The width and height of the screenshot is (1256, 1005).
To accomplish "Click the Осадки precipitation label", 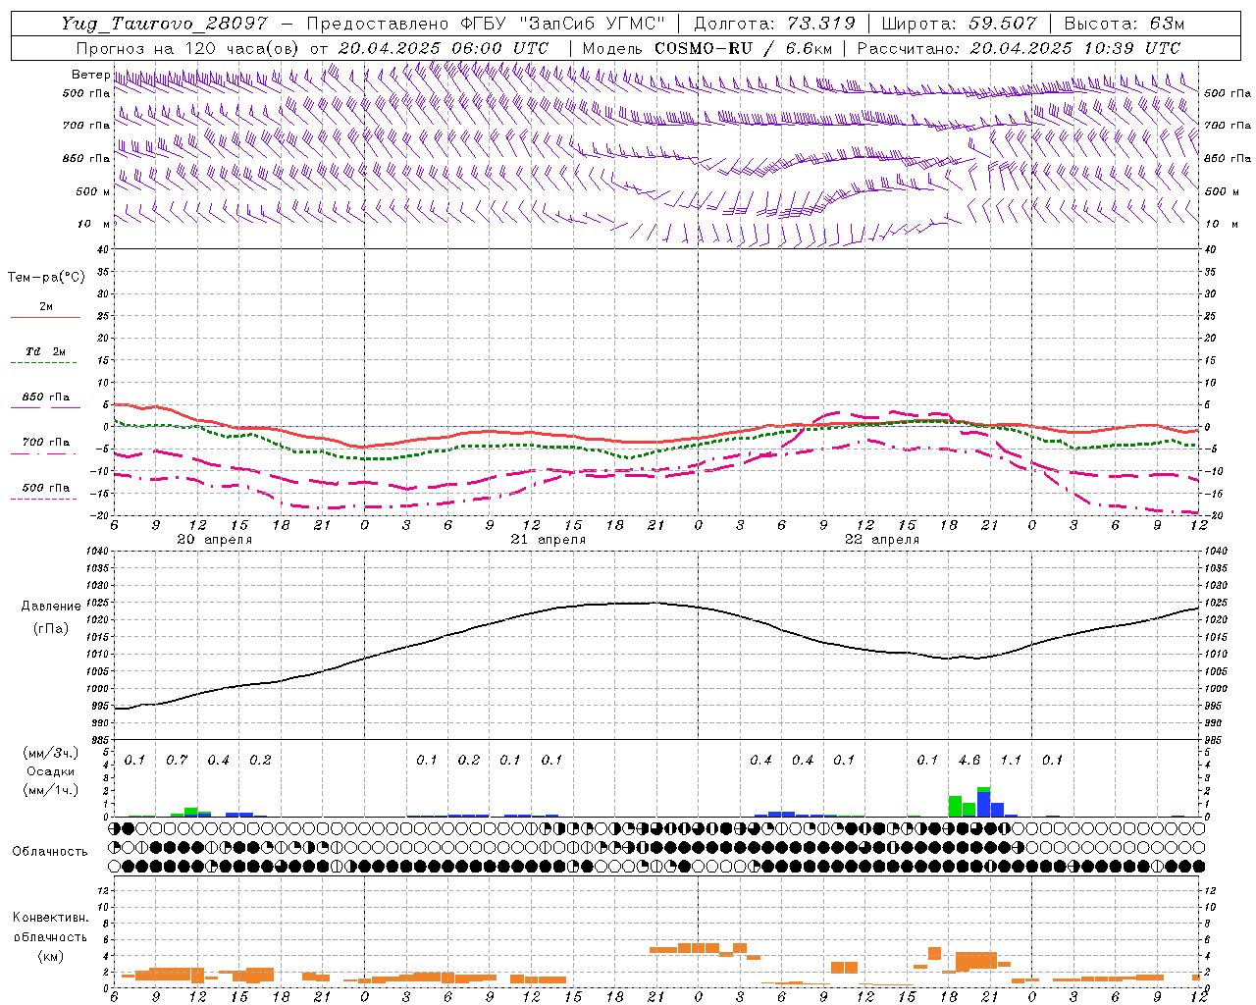I will (x=50, y=771).
